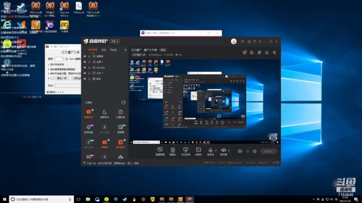Toggle the preview eye icon in bottom bar
The image size is (362, 203).
click(248, 151)
